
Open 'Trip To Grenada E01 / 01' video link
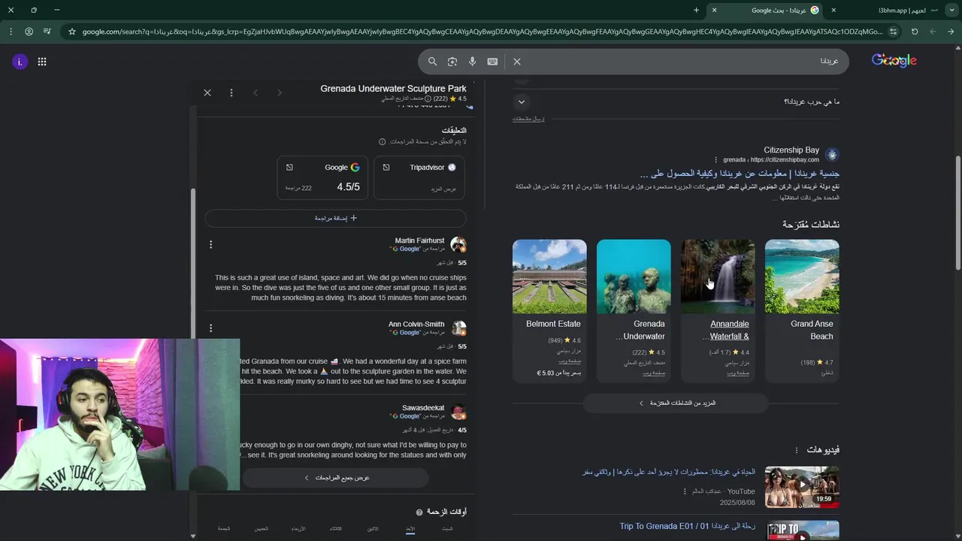(687, 526)
